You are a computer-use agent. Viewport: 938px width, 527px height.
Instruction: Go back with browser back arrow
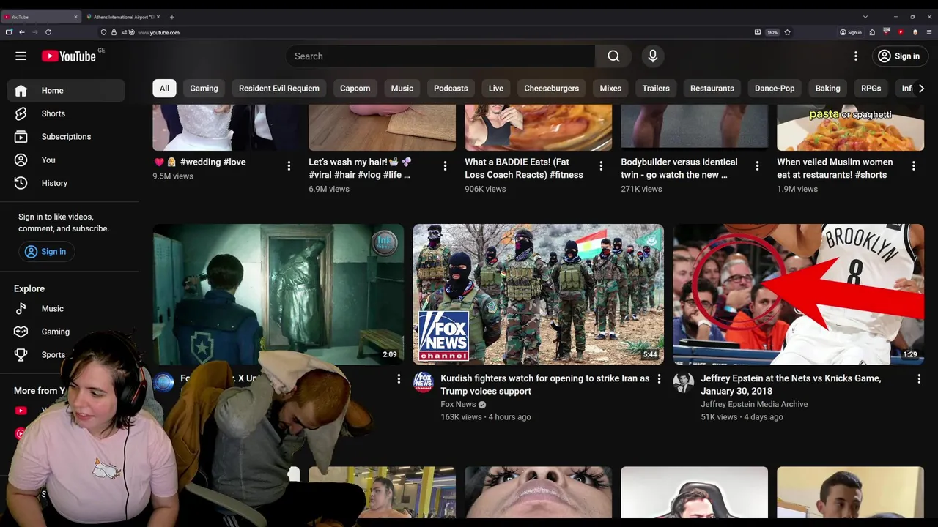(22, 32)
